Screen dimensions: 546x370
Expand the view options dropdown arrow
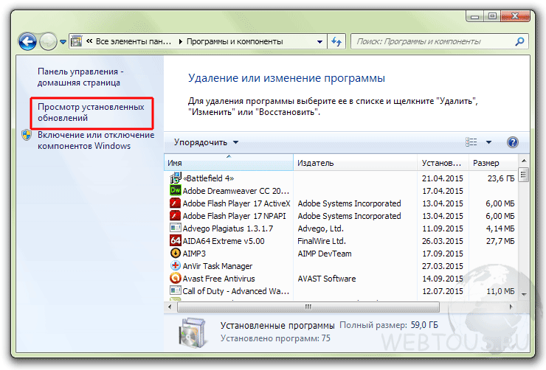pos(488,142)
